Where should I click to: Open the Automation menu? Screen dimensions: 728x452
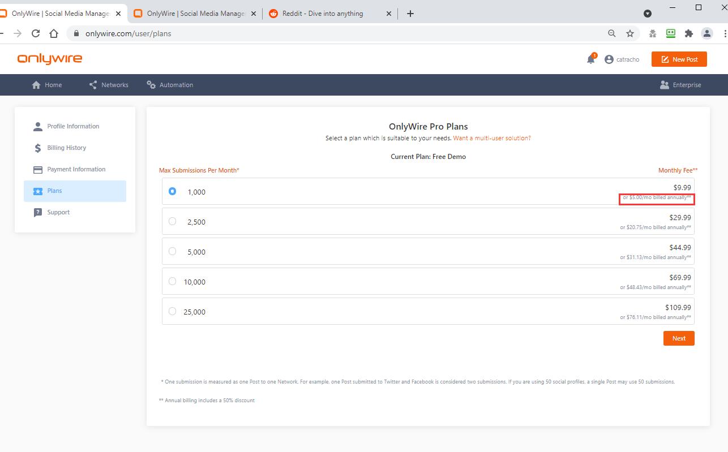click(x=170, y=85)
